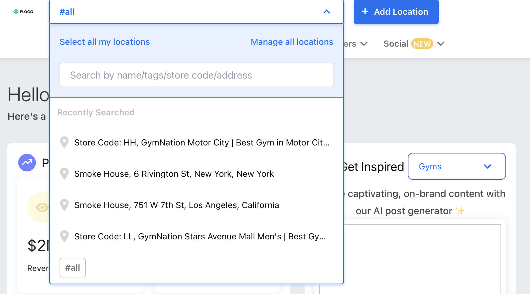
Task: Click the Add Location button text
Action: (401, 12)
